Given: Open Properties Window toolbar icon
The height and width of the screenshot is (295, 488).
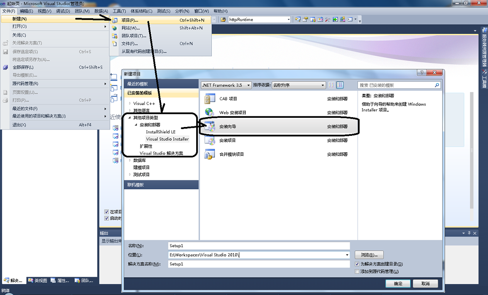Looking at the screenshot, I should pos(305,19).
